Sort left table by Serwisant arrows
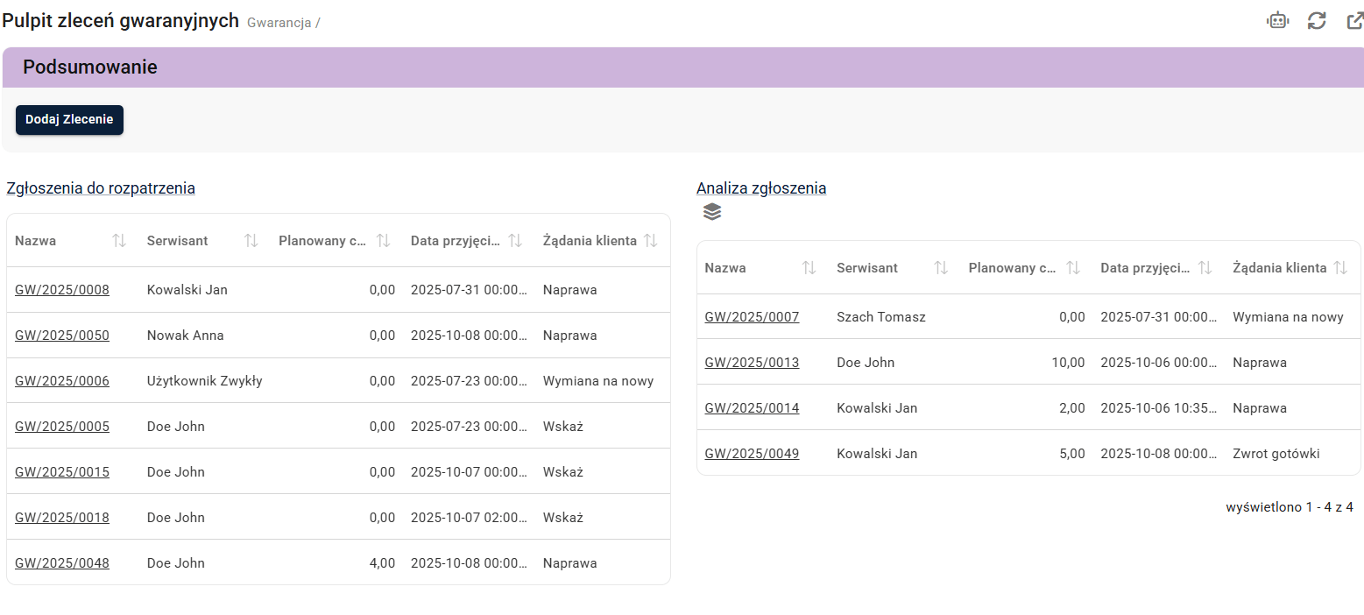 pyautogui.click(x=251, y=241)
